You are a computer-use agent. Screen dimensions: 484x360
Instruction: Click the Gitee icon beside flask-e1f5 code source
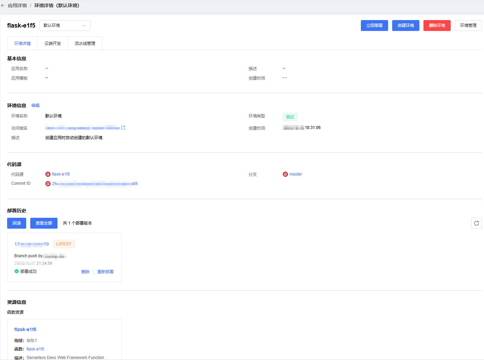click(x=48, y=174)
